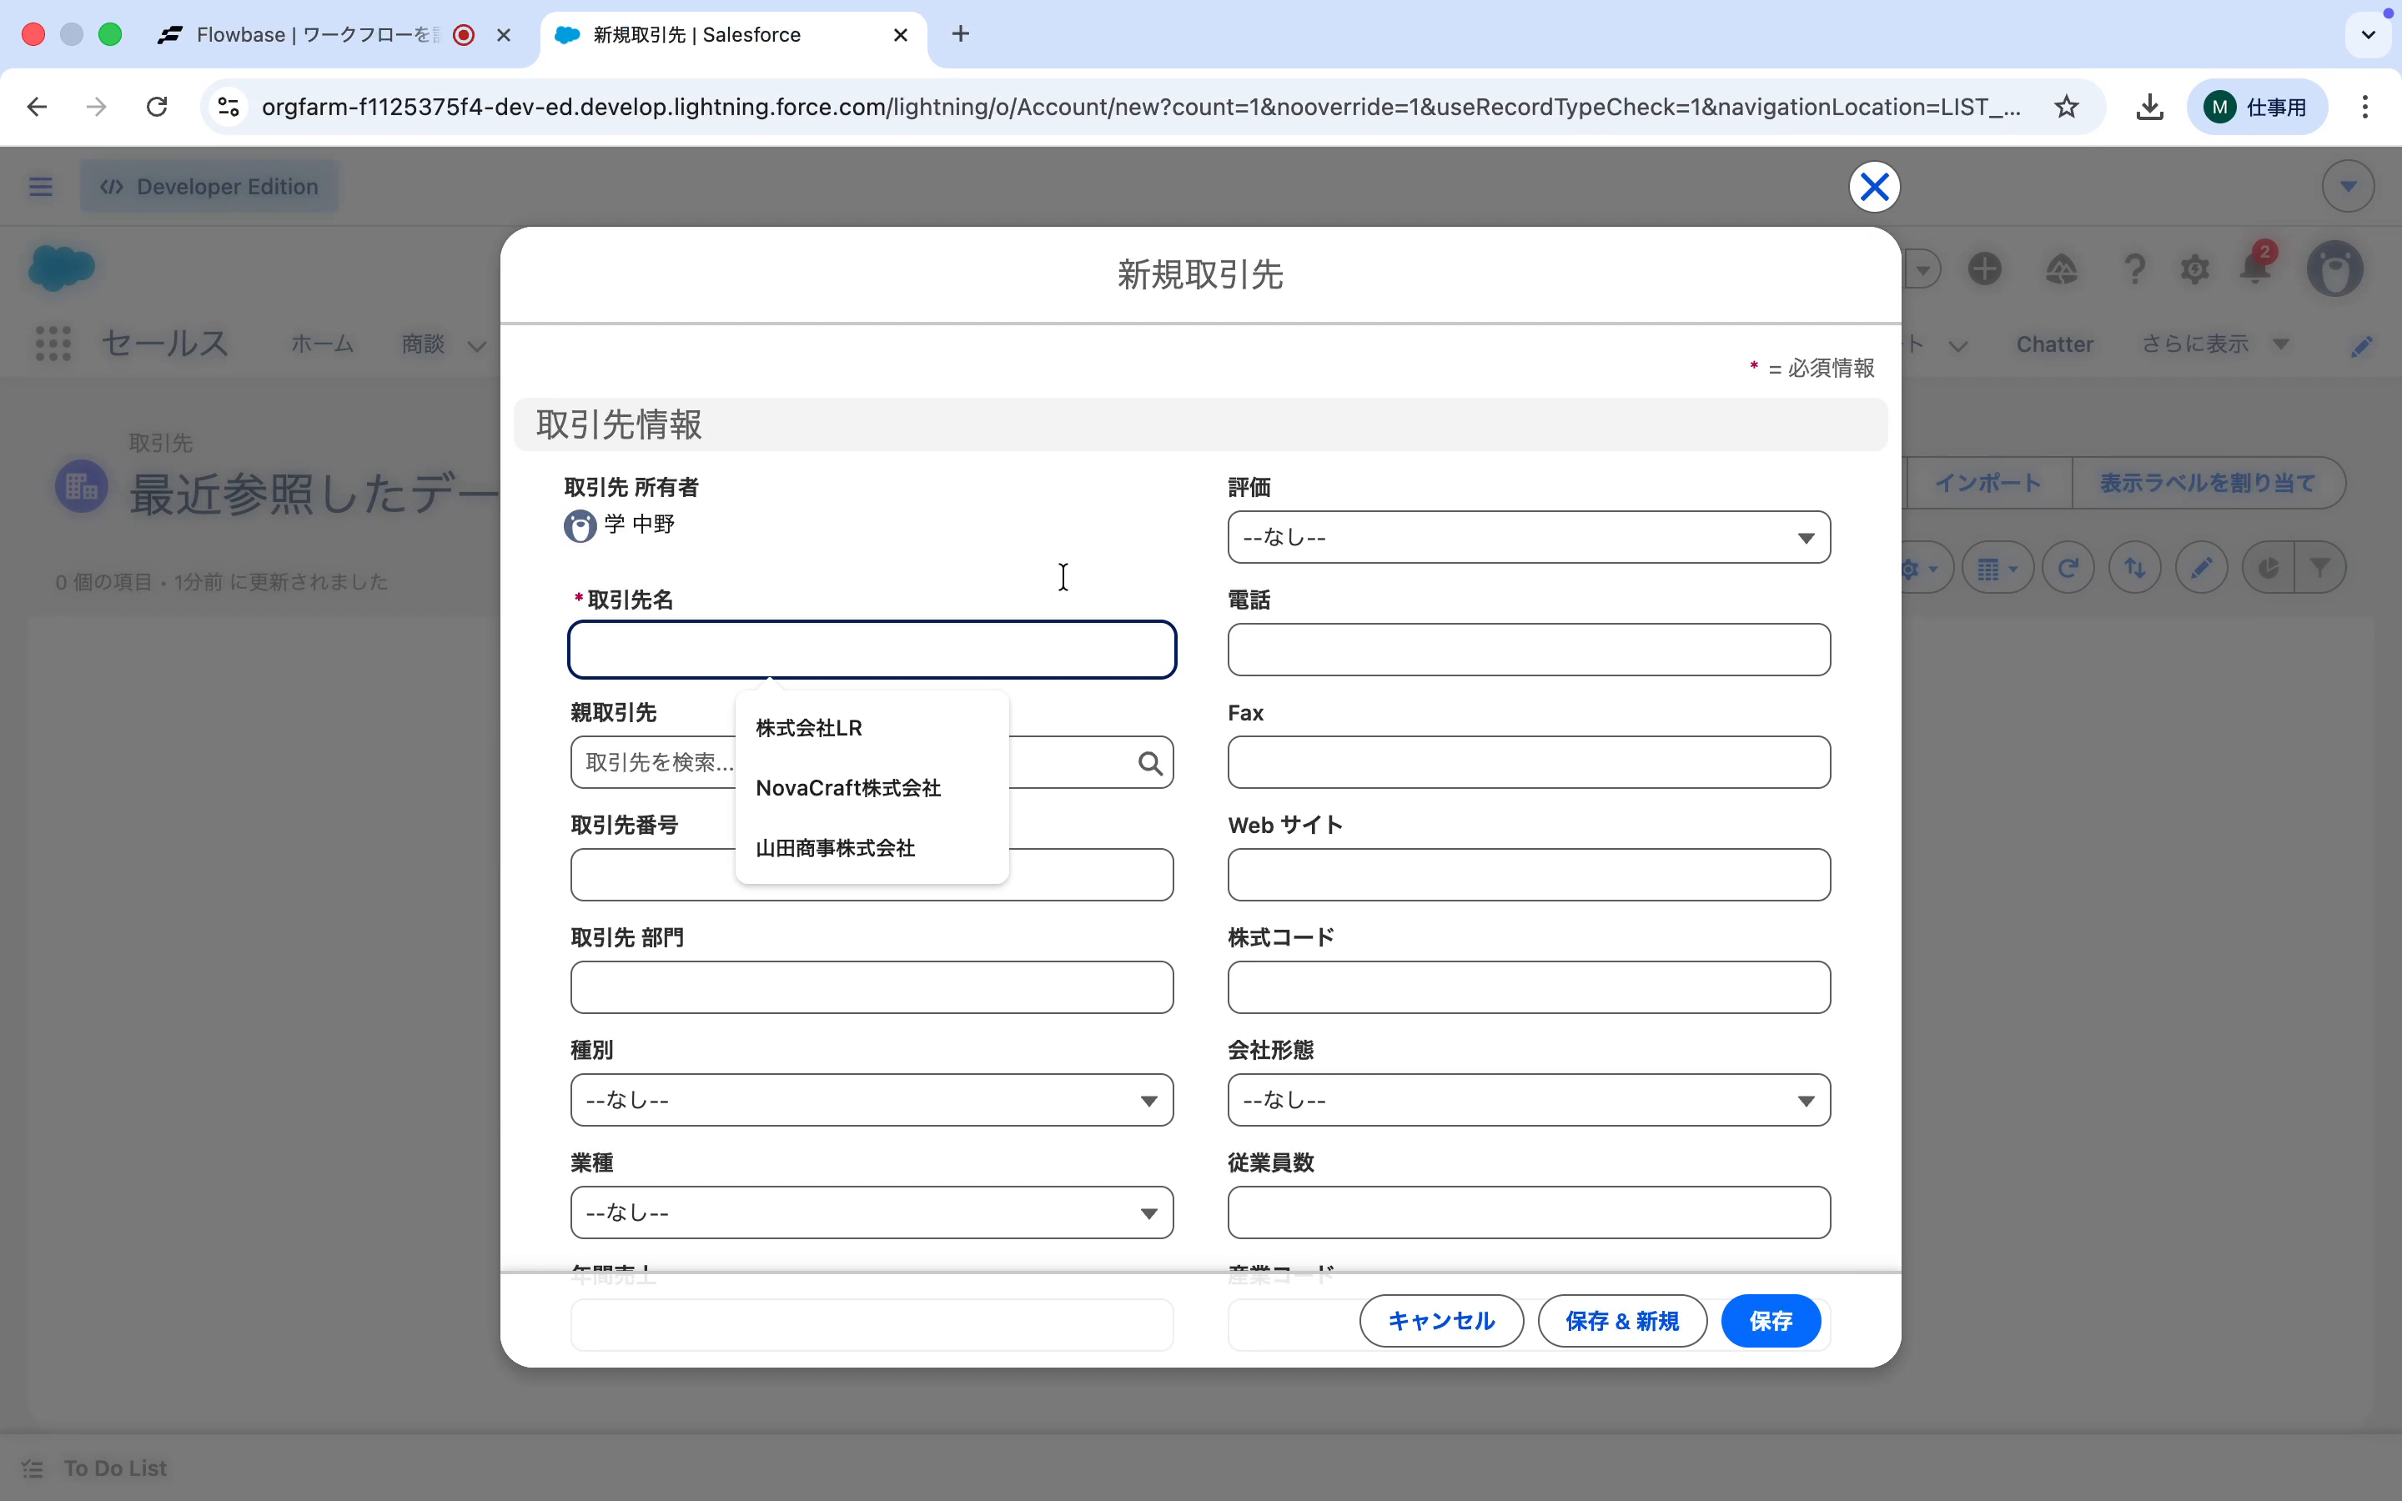2402x1501 pixels.
Task: Refresh the list view with the circular arrow icon
Action: coord(2068,567)
